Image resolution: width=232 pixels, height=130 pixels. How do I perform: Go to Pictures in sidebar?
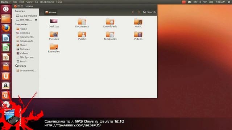click(23, 49)
